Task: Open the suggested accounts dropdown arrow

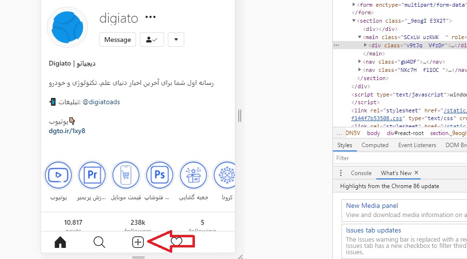Action: pyautogui.click(x=176, y=40)
